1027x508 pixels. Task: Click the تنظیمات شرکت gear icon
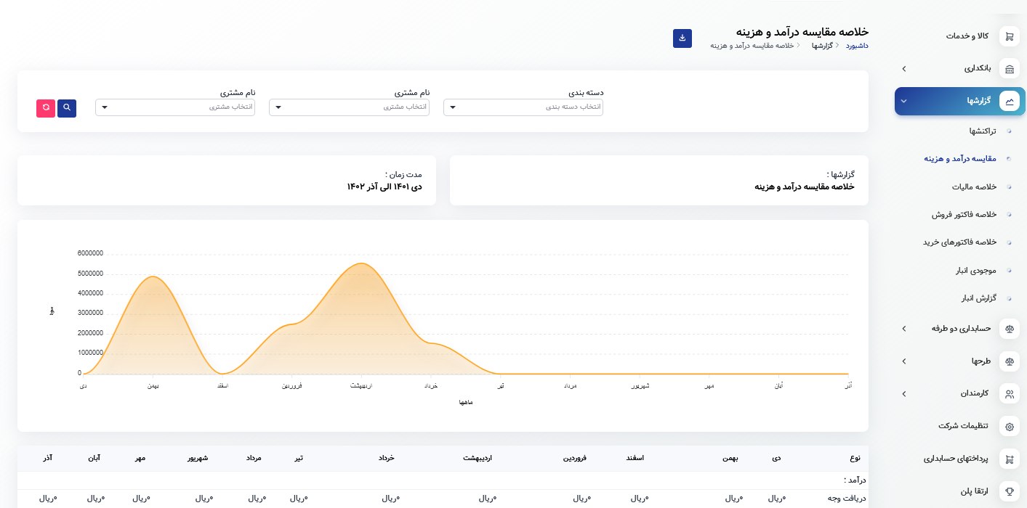pyautogui.click(x=1009, y=426)
